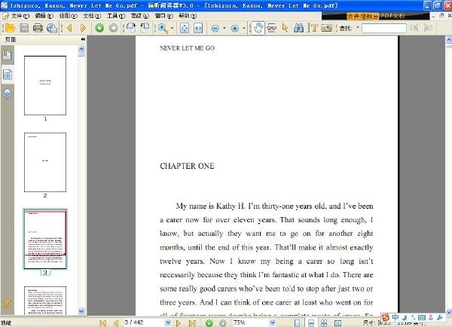Find next result arrow in toolbar
The height and width of the screenshot is (327, 452).
429,28
